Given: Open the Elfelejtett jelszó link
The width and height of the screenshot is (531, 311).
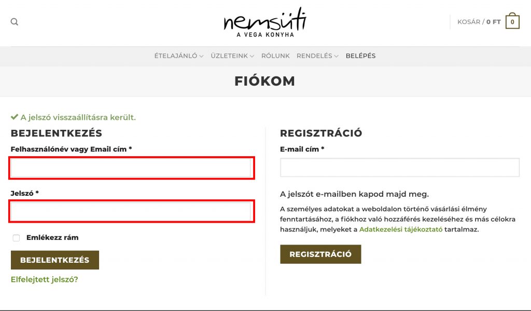Looking at the screenshot, I should pos(45,279).
